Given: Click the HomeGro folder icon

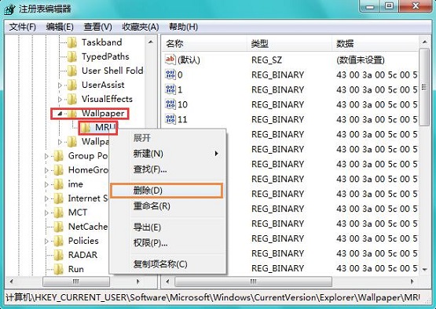Looking at the screenshot, I should click(x=59, y=170).
